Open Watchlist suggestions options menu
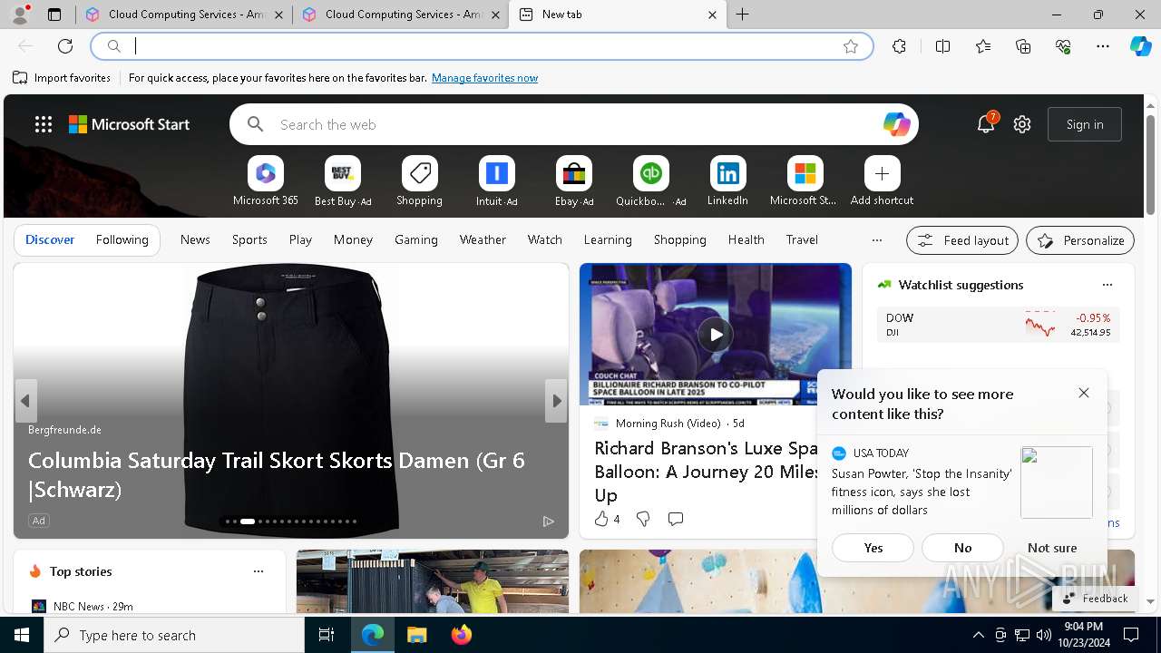Image resolution: width=1161 pixels, height=653 pixels. click(x=1107, y=285)
